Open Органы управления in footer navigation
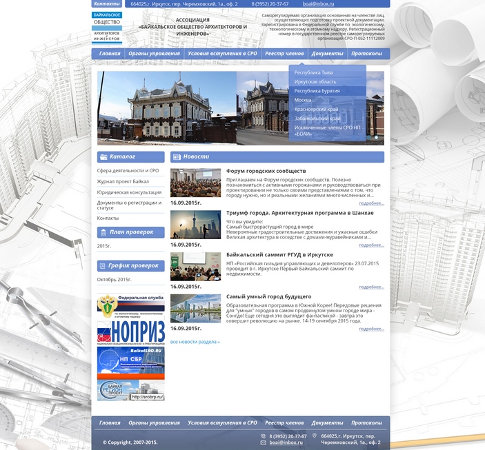The height and width of the screenshot is (450, 485). (154, 423)
